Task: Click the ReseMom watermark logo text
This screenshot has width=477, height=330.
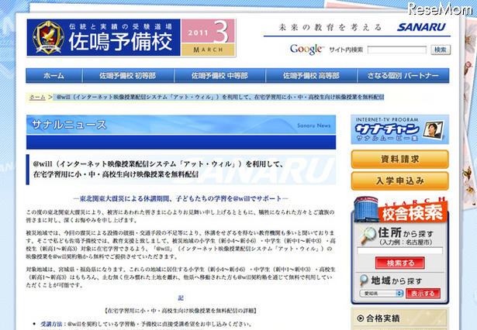Action: (440, 9)
